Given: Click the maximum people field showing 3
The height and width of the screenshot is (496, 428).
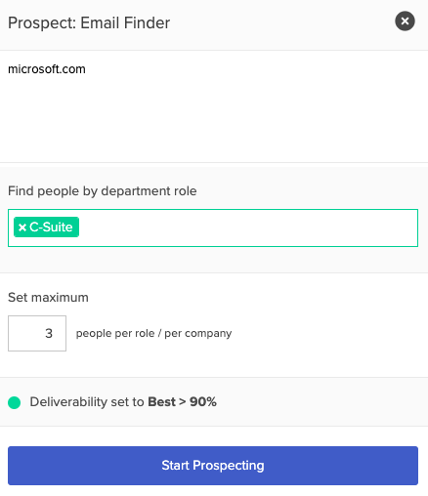Looking at the screenshot, I should coord(37,333).
